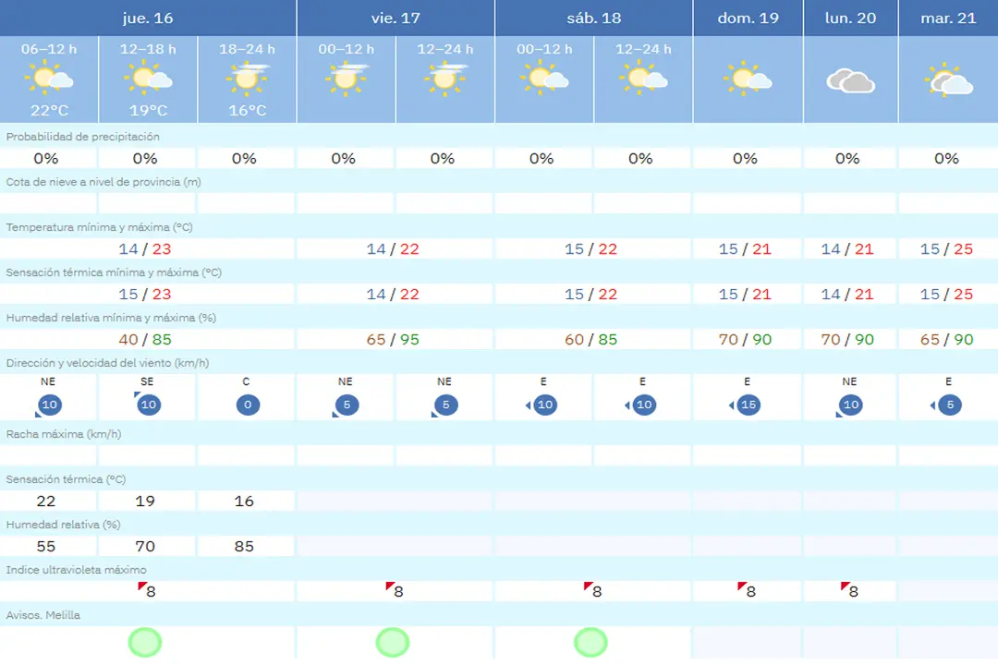Click the weather icon for jue. 16 06–12 h

point(49,79)
